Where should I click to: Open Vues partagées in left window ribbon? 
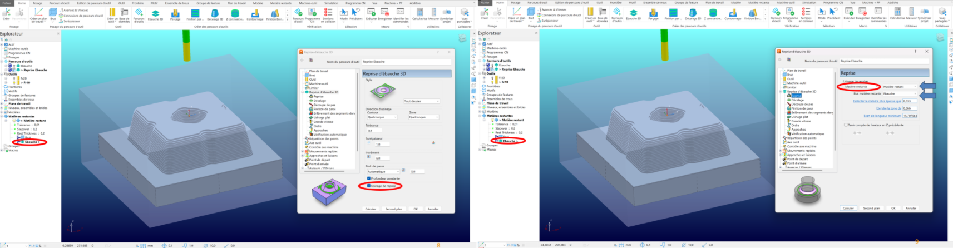(464, 14)
